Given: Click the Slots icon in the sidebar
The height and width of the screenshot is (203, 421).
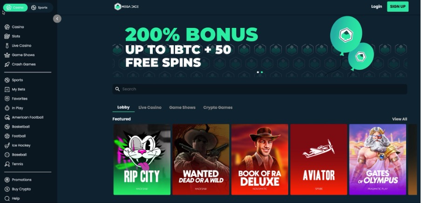Looking at the screenshot, I should pyautogui.click(x=7, y=36).
